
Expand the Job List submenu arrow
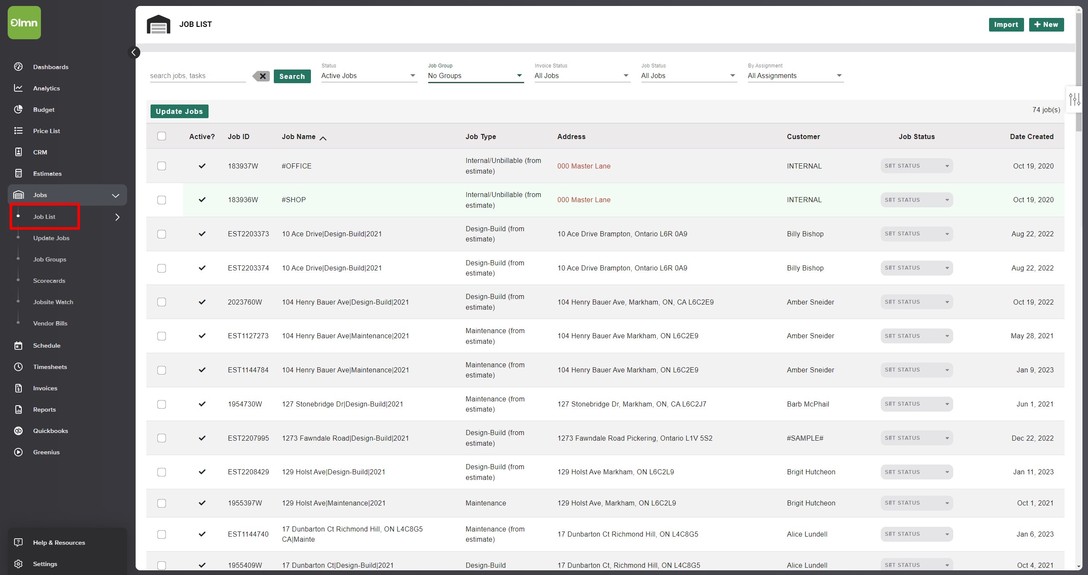(117, 217)
